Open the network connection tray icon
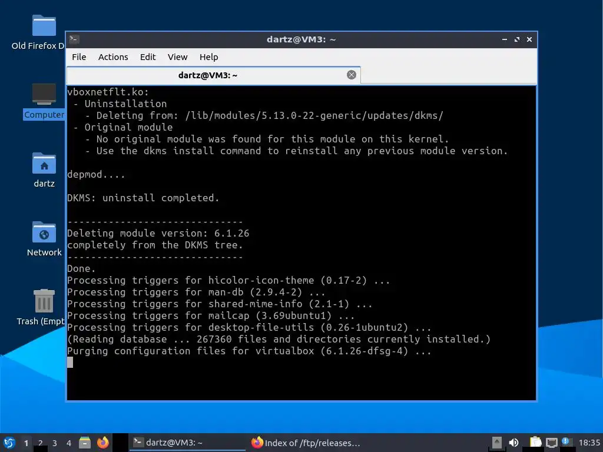603x452 pixels. coord(551,443)
